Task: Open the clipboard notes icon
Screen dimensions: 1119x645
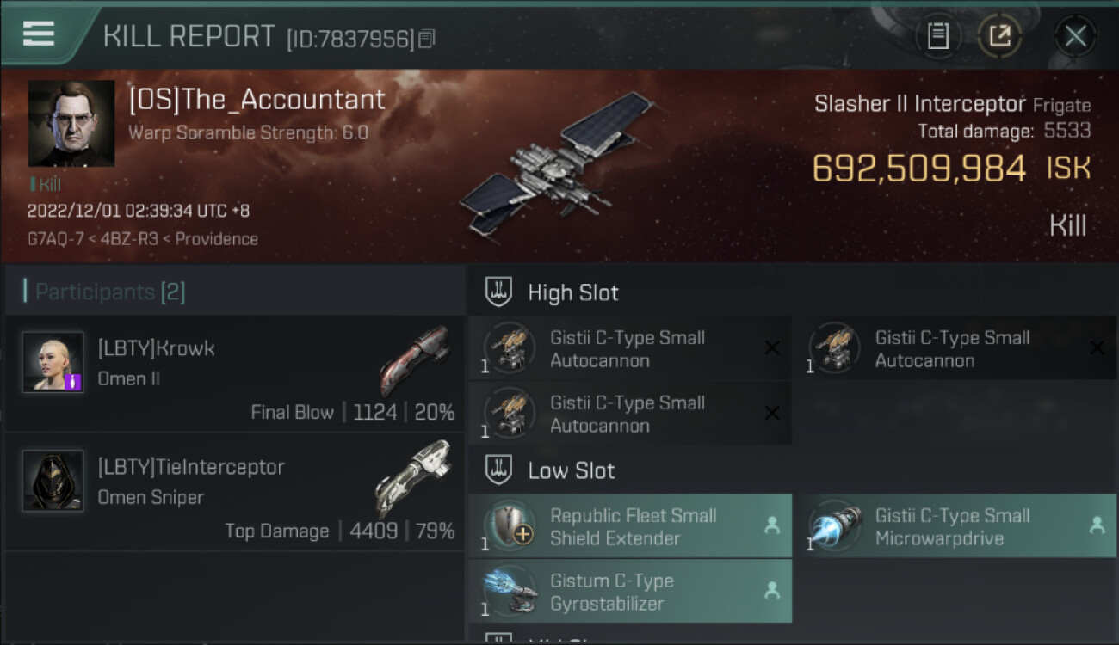Action: (938, 36)
